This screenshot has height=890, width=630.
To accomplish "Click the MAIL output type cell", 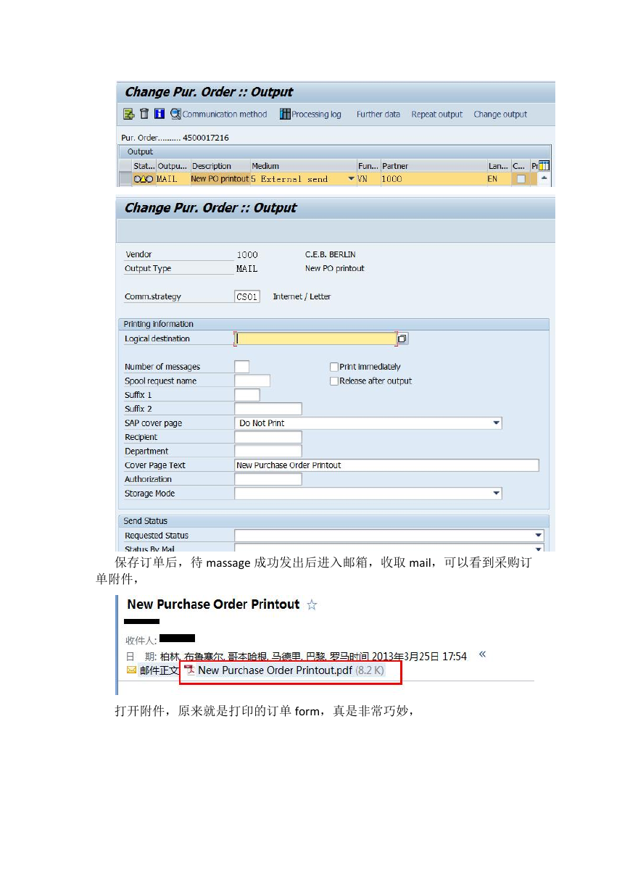I will point(173,179).
